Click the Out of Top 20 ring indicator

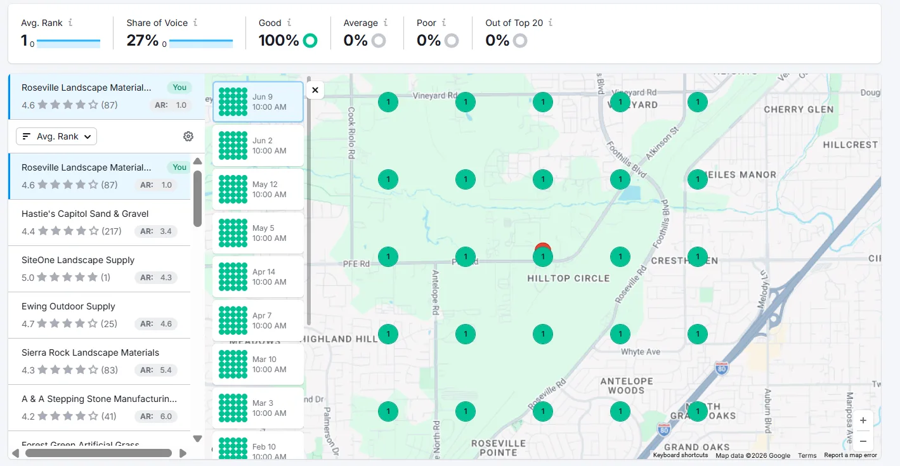[x=520, y=41]
